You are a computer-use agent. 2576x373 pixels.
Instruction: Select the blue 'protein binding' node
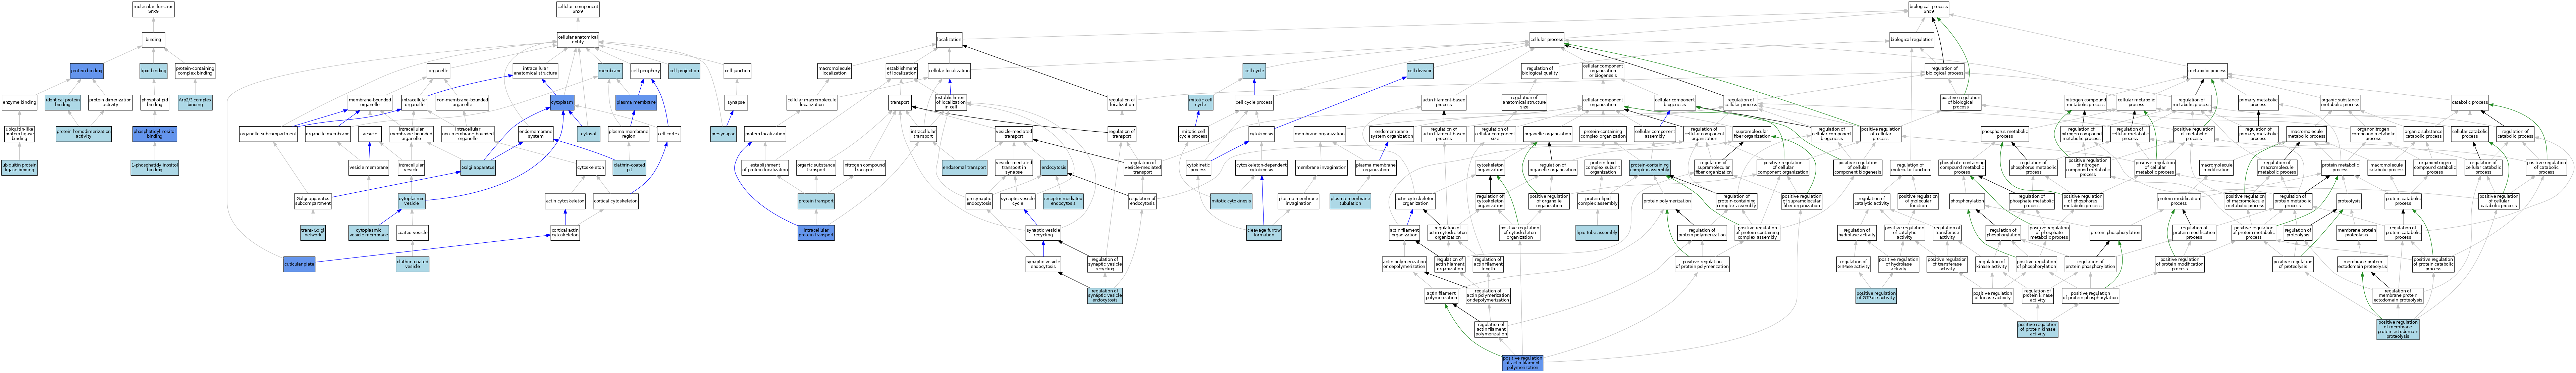coord(87,71)
